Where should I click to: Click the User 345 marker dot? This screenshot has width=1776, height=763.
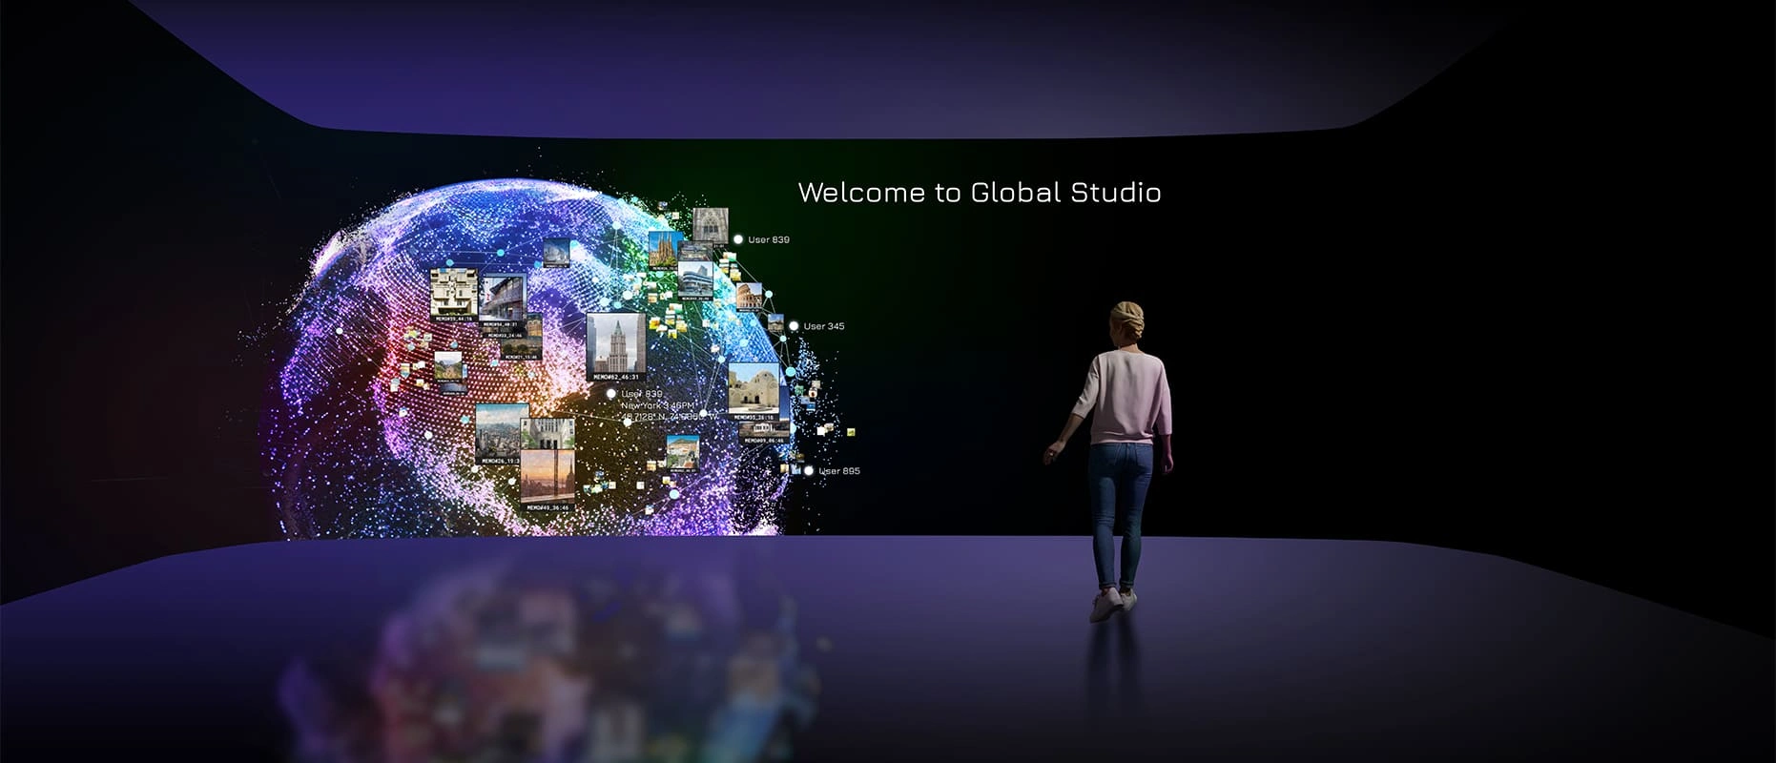[x=793, y=326]
